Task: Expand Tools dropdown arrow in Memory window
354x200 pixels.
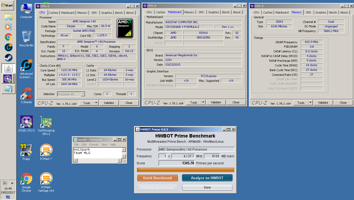Action: (310, 103)
